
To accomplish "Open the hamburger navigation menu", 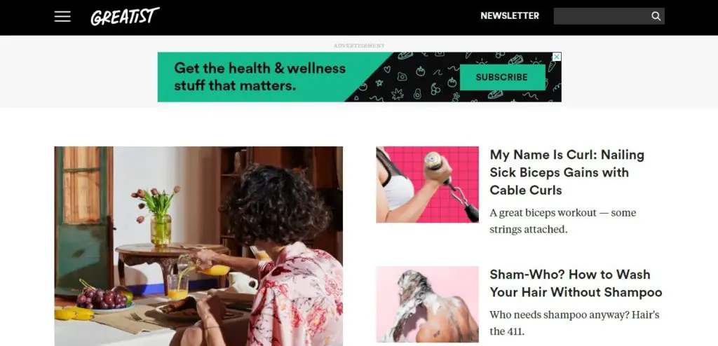I will [x=62, y=17].
